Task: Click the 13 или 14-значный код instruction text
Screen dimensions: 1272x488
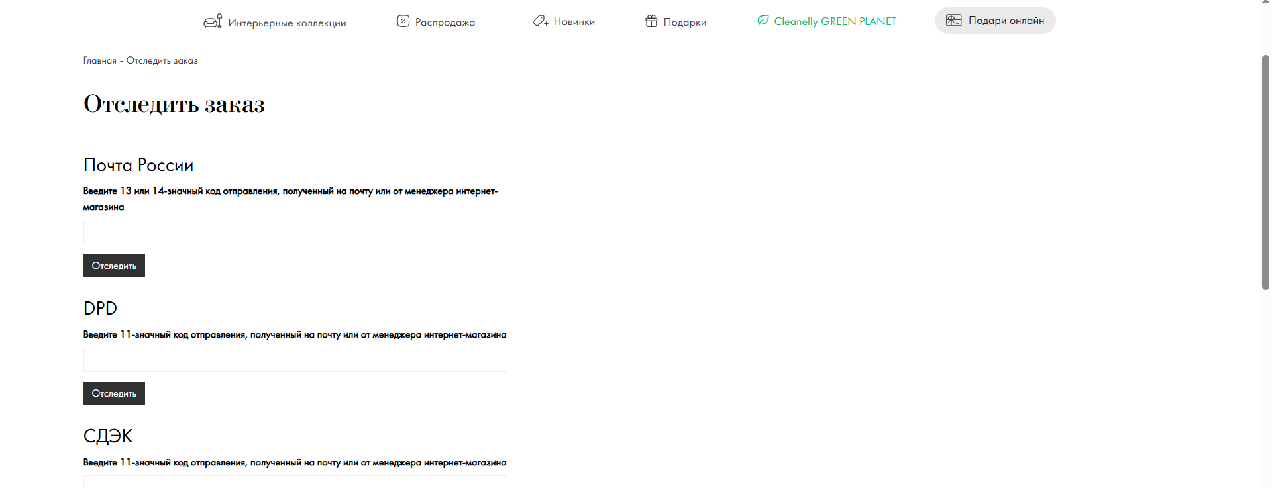Action: (x=290, y=199)
